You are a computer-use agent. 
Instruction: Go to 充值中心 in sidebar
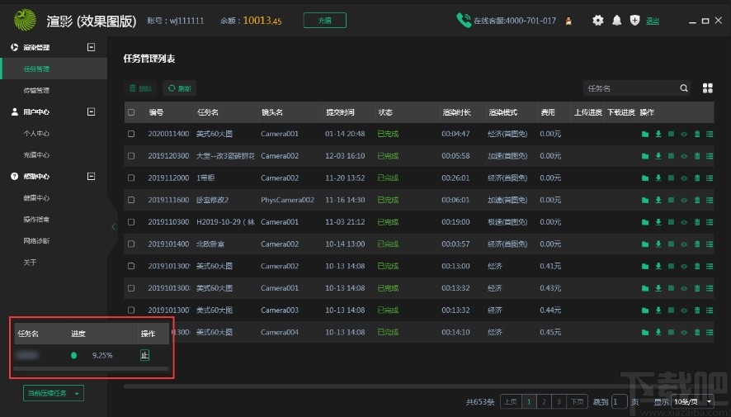point(36,155)
